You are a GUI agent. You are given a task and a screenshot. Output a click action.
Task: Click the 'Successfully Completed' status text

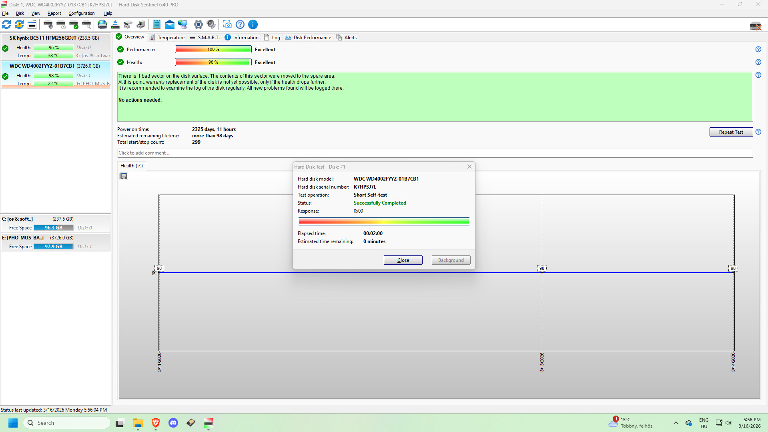[x=380, y=203]
